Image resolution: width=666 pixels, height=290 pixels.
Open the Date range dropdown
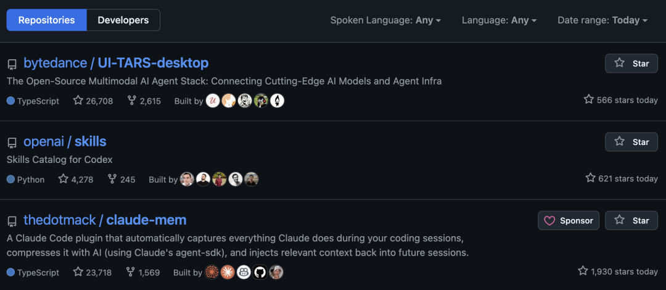tap(602, 20)
